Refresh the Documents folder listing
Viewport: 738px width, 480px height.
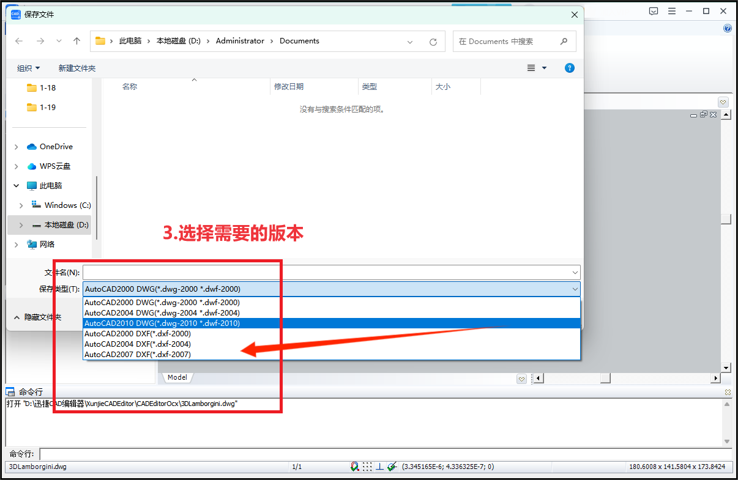coord(433,42)
